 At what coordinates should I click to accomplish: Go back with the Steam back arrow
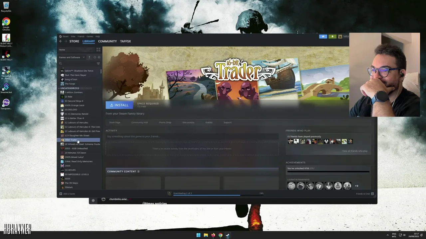click(x=61, y=41)
